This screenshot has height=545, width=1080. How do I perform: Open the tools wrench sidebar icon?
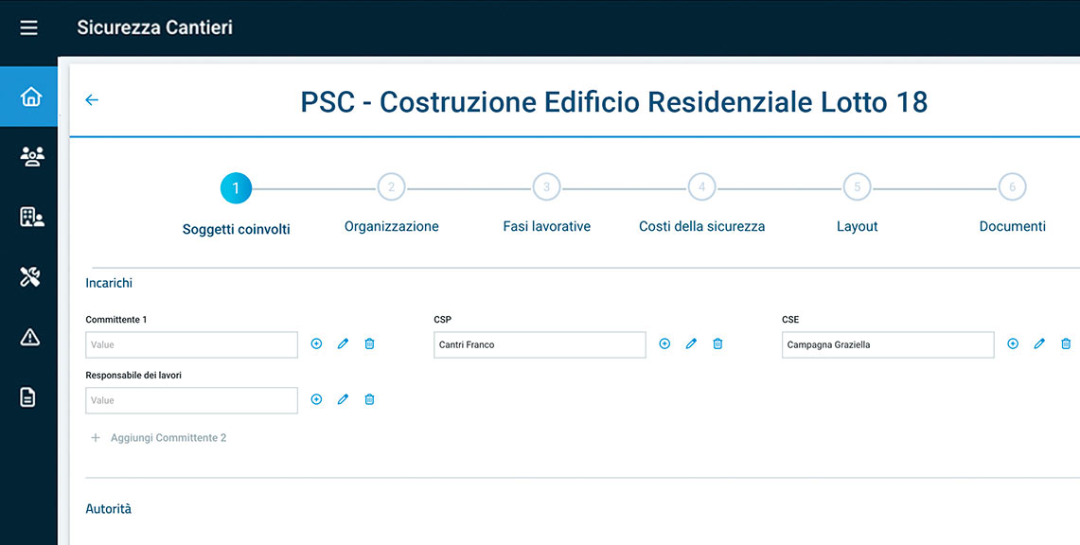point(29,277)
